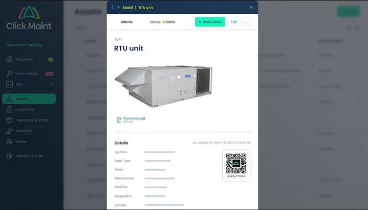
Task: Click the Requests icon in sidebar
Action: pos(9,59)
